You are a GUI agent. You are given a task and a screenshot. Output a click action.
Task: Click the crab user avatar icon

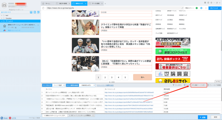[4, 5]
